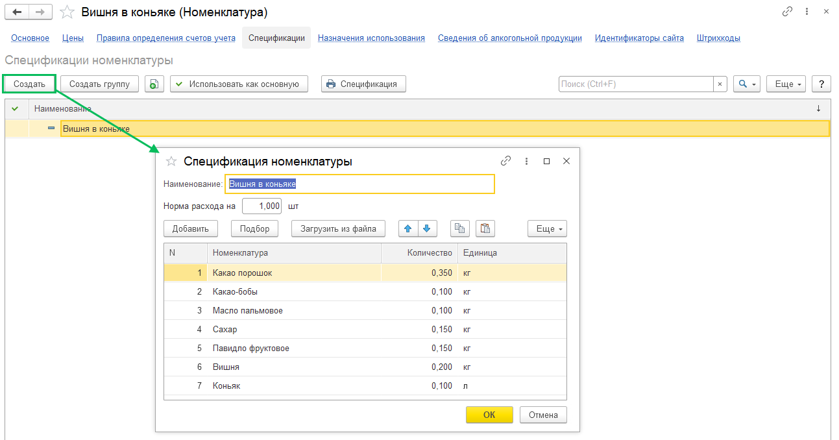Go back with the left arrow button
The width and height of the screenshot is (839, 440).
point(17,12)
